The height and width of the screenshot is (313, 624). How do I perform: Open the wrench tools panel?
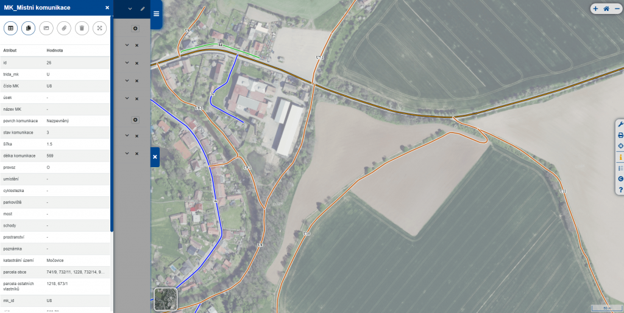pyautogui.click(x=620, y=125)
